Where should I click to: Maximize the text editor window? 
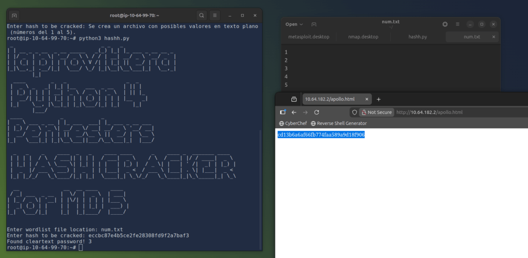482,24
